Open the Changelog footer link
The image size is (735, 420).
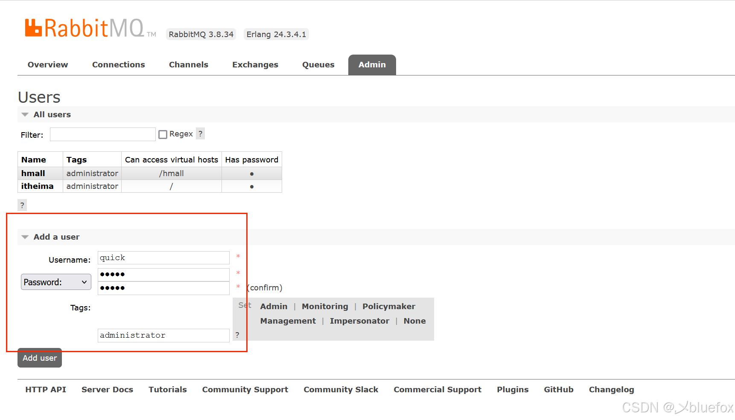612,389
